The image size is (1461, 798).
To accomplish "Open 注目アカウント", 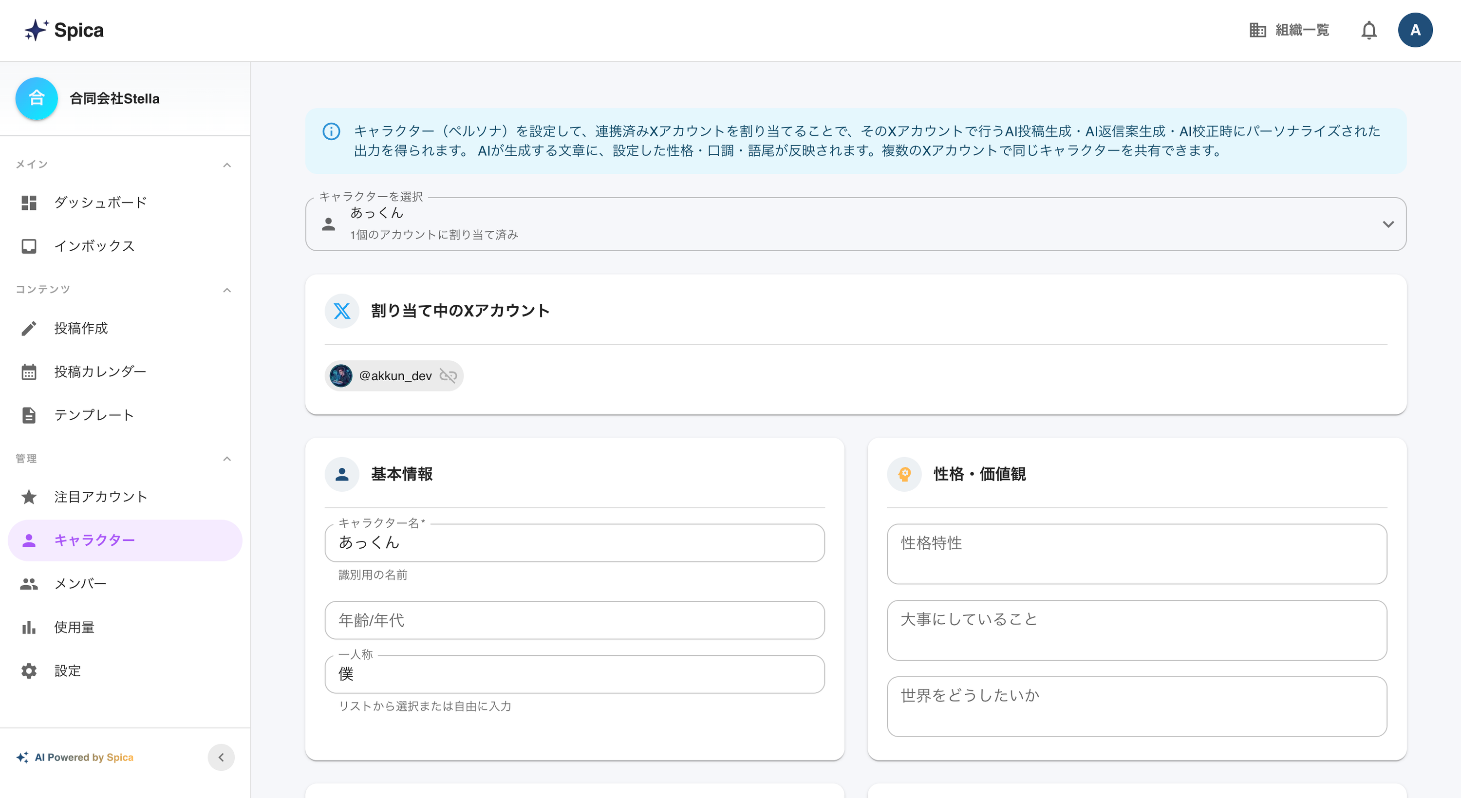I will 125,497.
